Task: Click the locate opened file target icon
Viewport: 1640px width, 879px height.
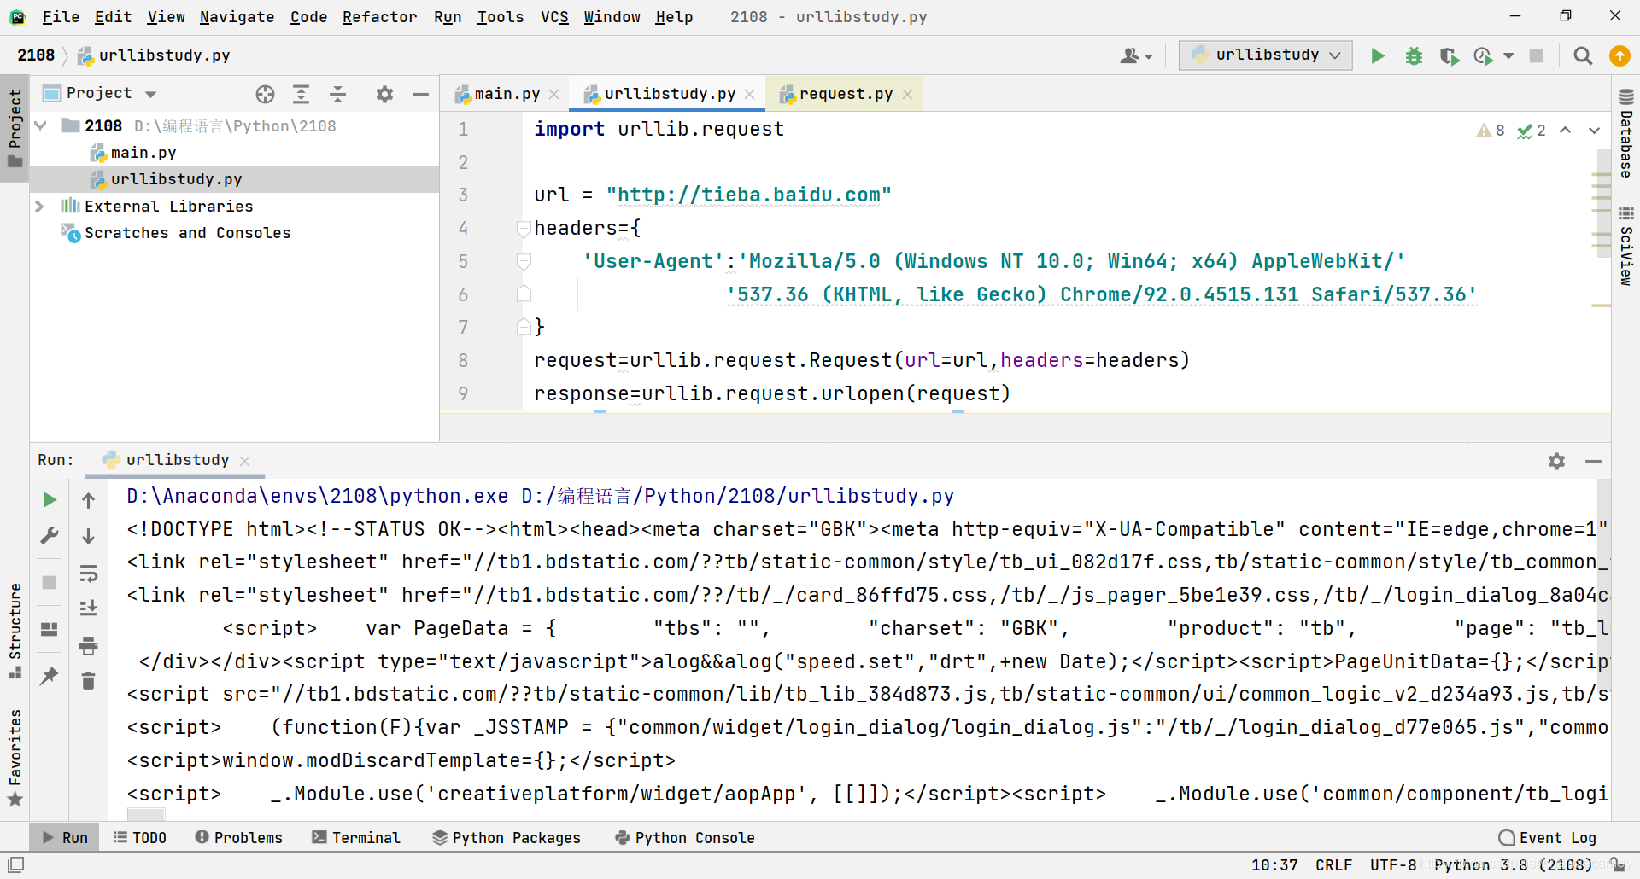Action: pyautogui.click(x=265, y=94)
